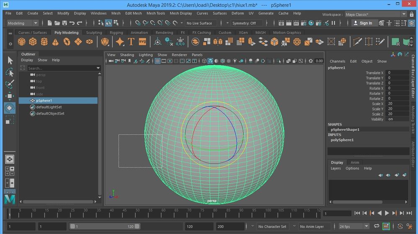Open the viewport Shading menu

pos(127,55)
